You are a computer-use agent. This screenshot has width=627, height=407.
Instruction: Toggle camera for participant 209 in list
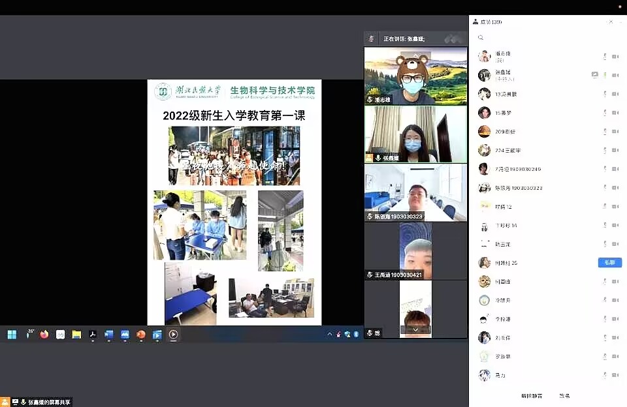tap(615, 132)
